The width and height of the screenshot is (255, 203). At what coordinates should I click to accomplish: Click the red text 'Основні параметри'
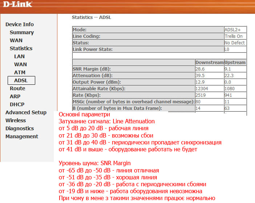(x=84, y=115)
